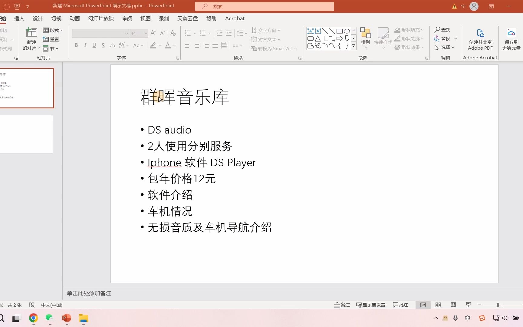This screenshot has height=327, width=523.
Task: Create and share Adobe PDF
Action: 480,39
